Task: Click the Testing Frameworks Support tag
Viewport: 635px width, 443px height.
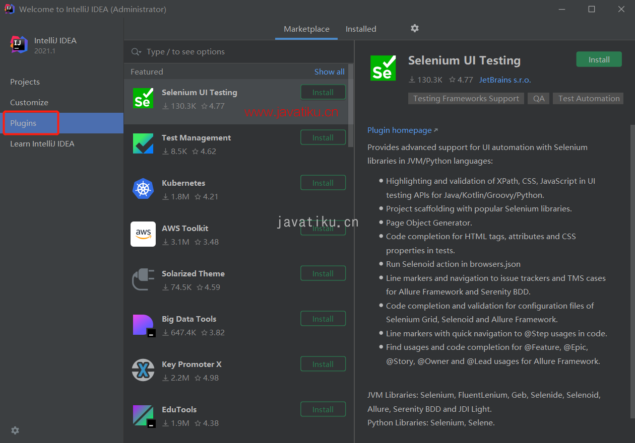Action: [x=466, y=99]
